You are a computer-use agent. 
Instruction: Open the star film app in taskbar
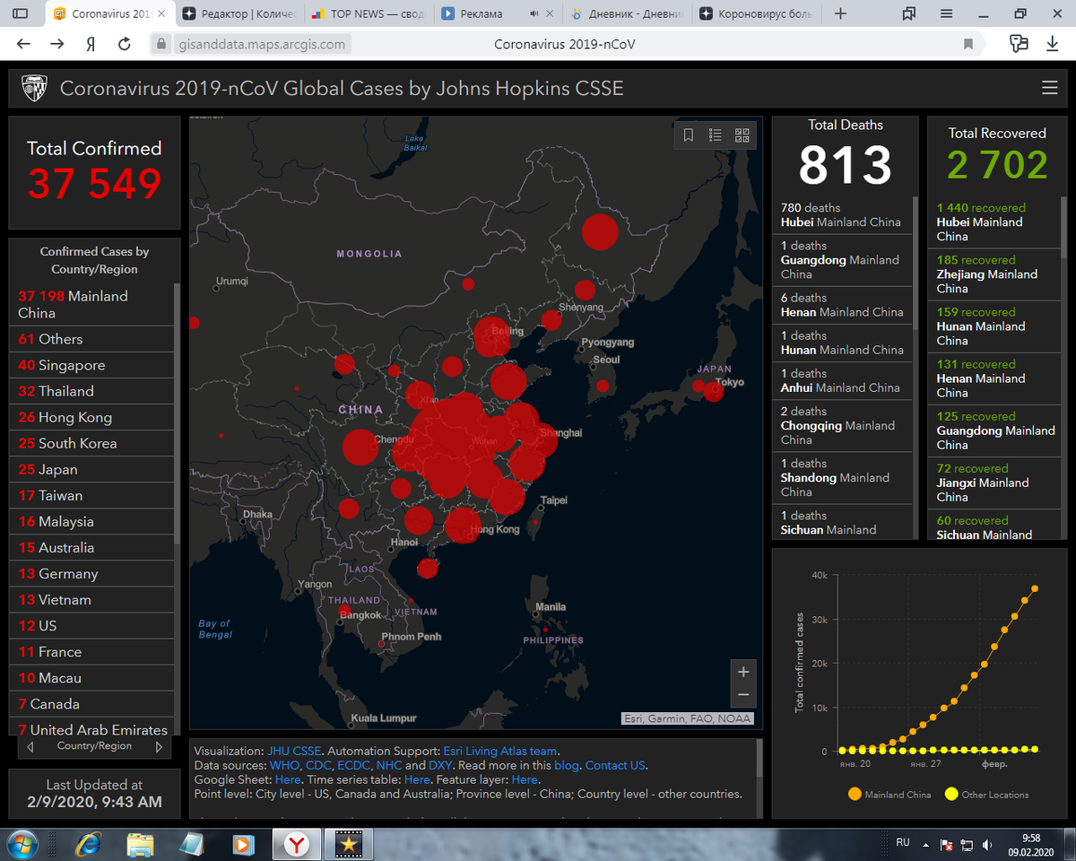pos(349,844)
